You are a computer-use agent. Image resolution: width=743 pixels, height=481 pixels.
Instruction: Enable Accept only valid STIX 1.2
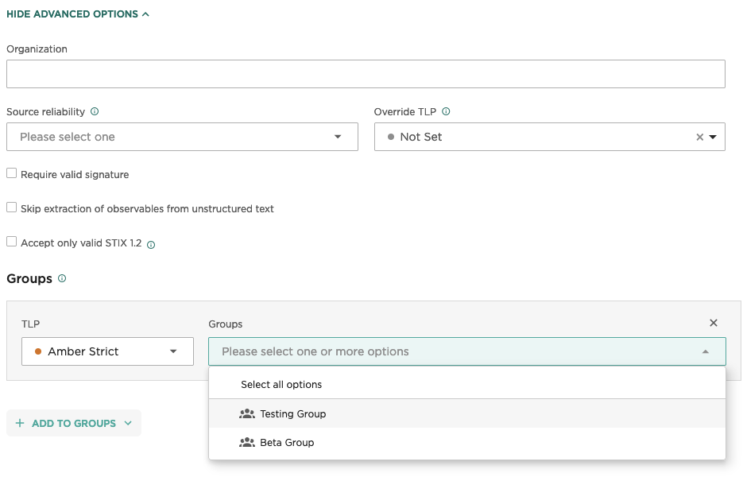tap(11, 241)
